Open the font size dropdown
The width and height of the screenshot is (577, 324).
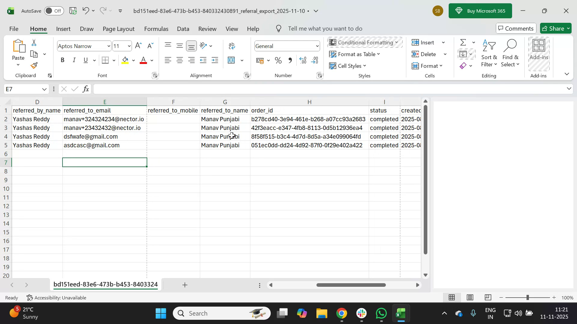[129, 46]
